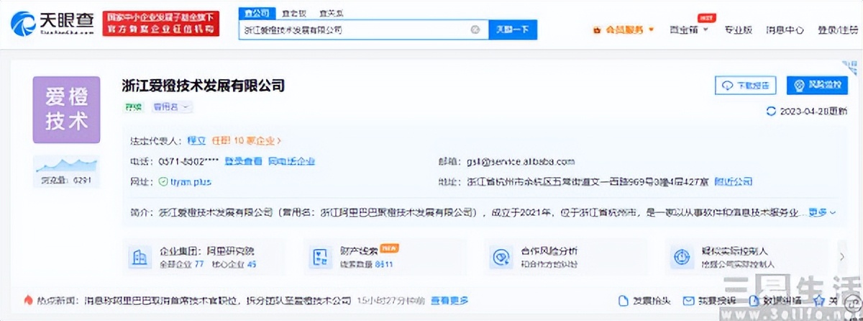Viewport: 863px width, 321px height.
Task: Click the 企业集团 building icon
Action: [138, 257]
